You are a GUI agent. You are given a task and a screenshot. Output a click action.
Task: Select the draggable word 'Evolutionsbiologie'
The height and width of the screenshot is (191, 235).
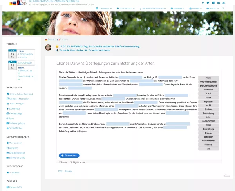(x=208, y=85)
